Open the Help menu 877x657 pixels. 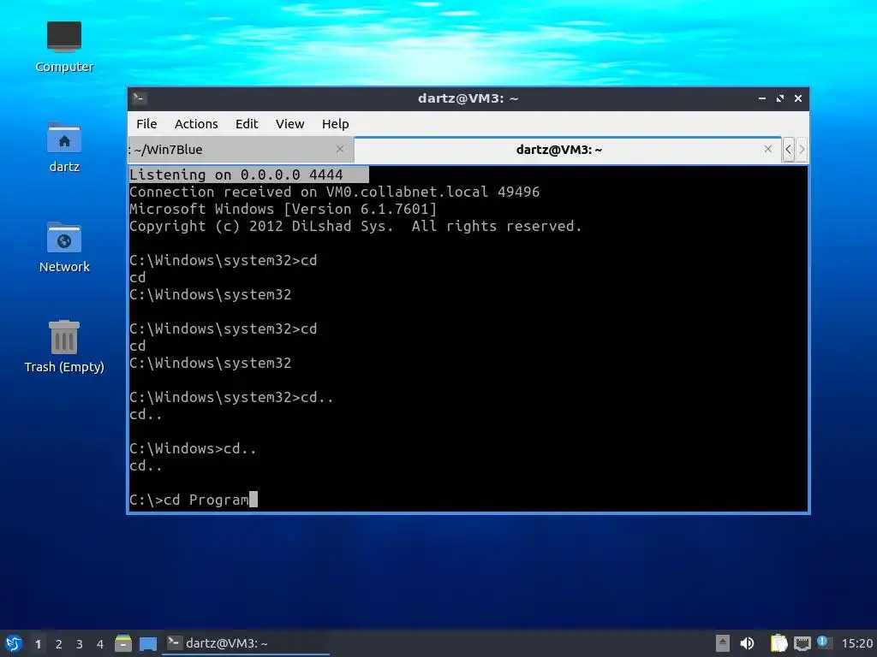pos(335,124)
